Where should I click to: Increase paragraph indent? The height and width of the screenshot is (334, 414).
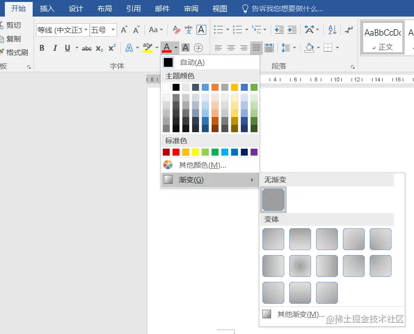[292, 30]
